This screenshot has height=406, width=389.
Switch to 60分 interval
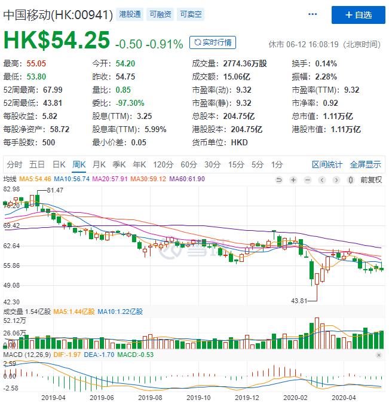tap(189, 164)
